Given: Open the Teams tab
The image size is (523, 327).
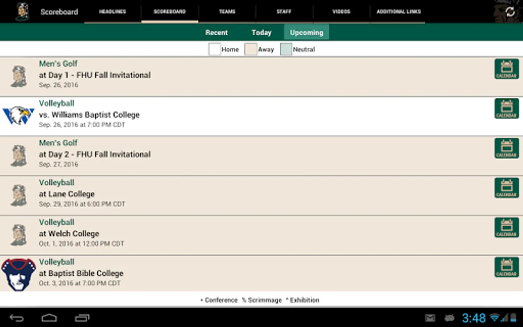Looking at the screenshot, I should click(x=227, y=12).
